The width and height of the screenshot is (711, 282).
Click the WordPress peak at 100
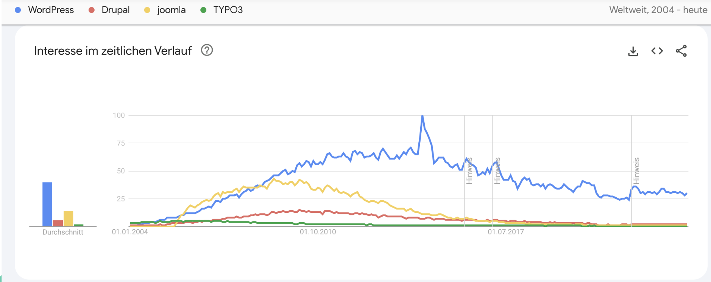[x=422, y=116]
